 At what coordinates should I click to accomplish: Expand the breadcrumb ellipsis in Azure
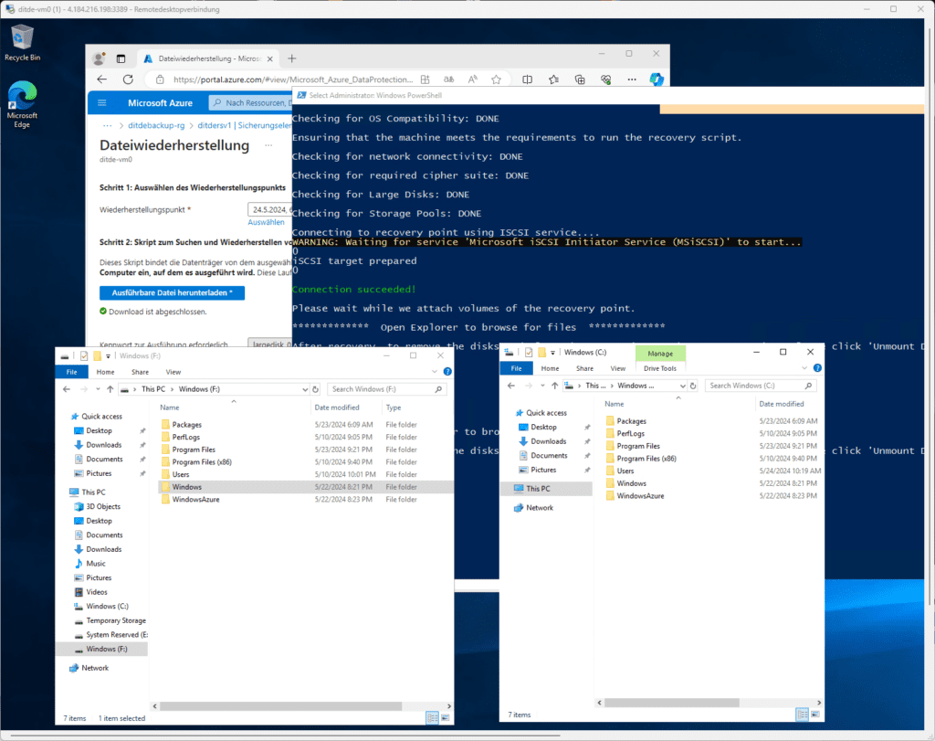[x=108, y=125]
